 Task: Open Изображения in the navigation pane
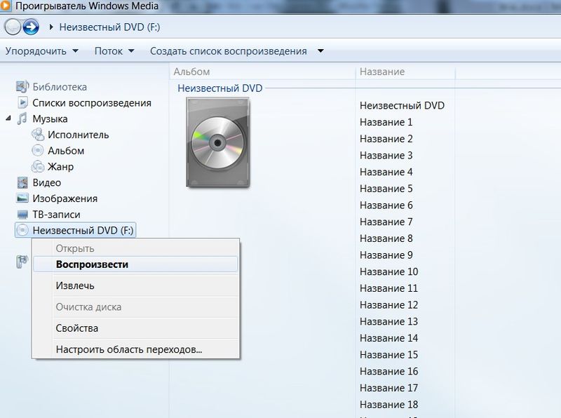(65, 198)
